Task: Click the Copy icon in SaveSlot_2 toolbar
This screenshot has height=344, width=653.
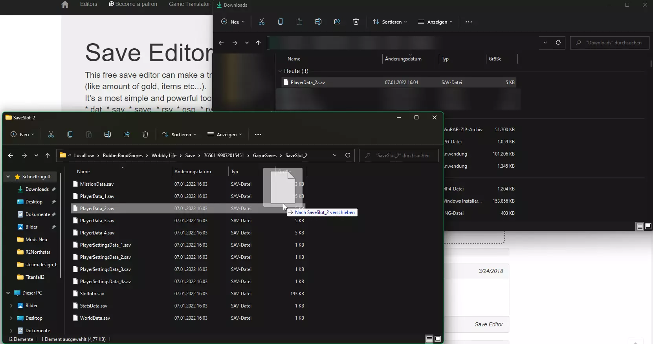Action: (x=70, y=134)
